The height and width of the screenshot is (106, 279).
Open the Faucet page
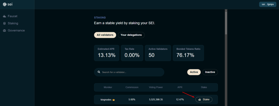point(13,16)
